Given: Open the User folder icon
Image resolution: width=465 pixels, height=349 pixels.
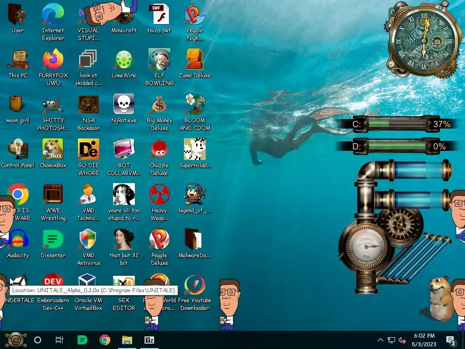Looking at the screenshot, I should click(17, 15).
